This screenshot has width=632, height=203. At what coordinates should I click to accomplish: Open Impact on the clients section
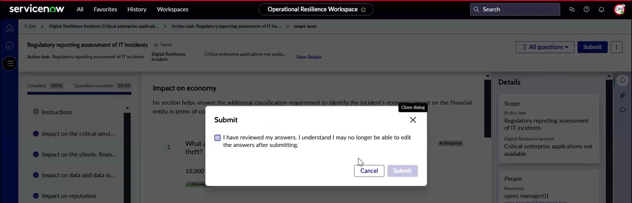click(79, 155)
